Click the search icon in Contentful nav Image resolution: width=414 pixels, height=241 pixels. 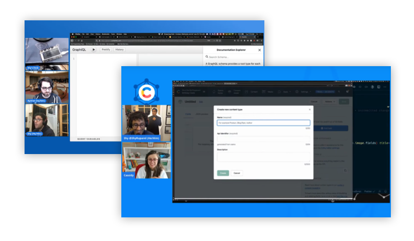coord(339,92)
